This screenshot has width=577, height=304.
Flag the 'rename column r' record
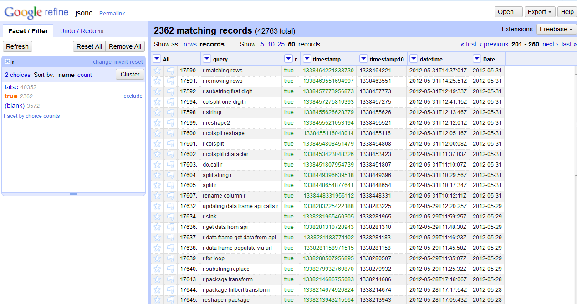[x=170, y=196]
